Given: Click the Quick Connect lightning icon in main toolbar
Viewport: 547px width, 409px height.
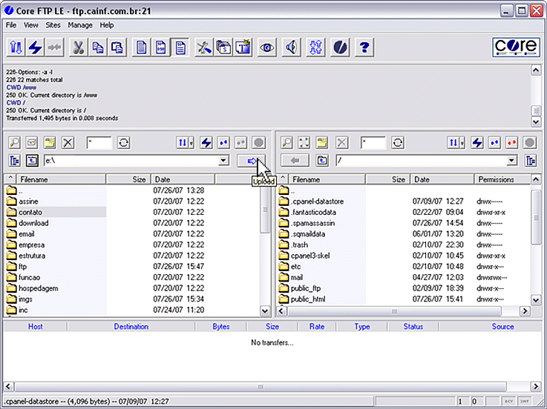Looking at the screenshot, I should [35, 47].
